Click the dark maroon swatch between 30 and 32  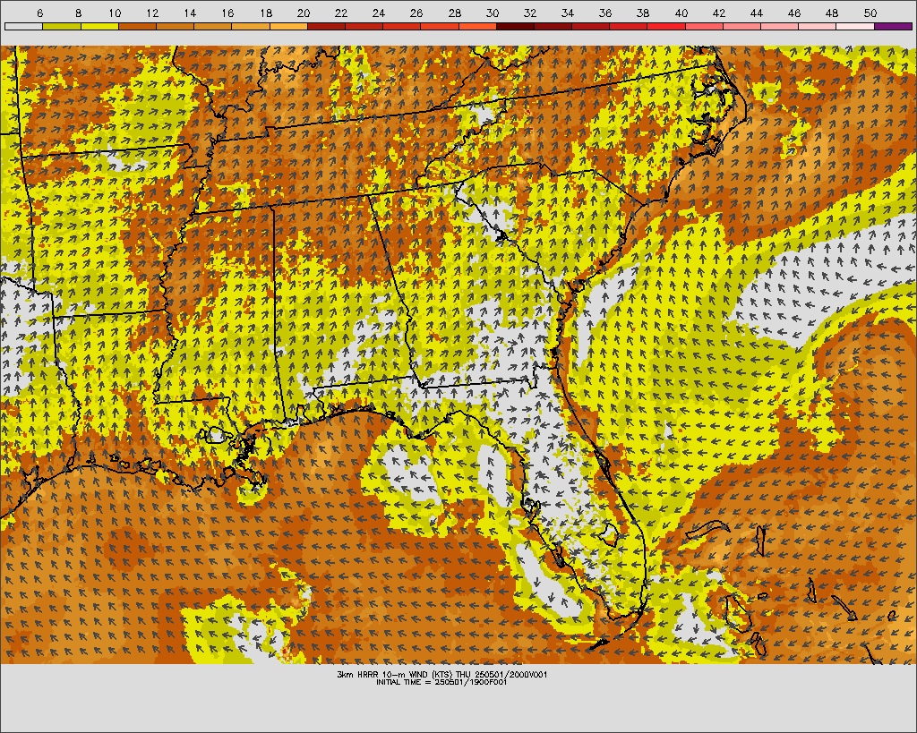[x=515, y=26]
